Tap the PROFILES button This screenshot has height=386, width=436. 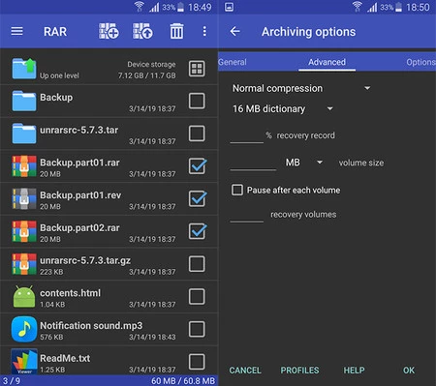coord(299,371)
